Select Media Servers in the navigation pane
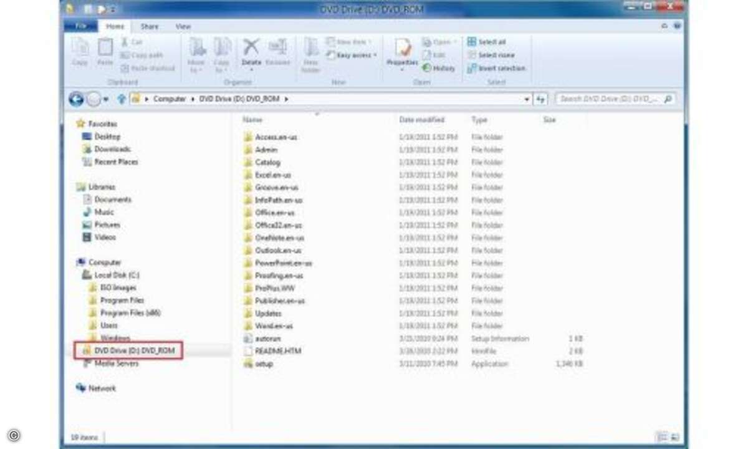This screenshot has height=449, width=748. coord(110,363)
